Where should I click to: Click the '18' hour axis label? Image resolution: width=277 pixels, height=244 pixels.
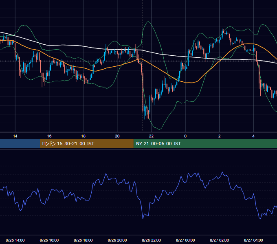(x=83, y=136)
